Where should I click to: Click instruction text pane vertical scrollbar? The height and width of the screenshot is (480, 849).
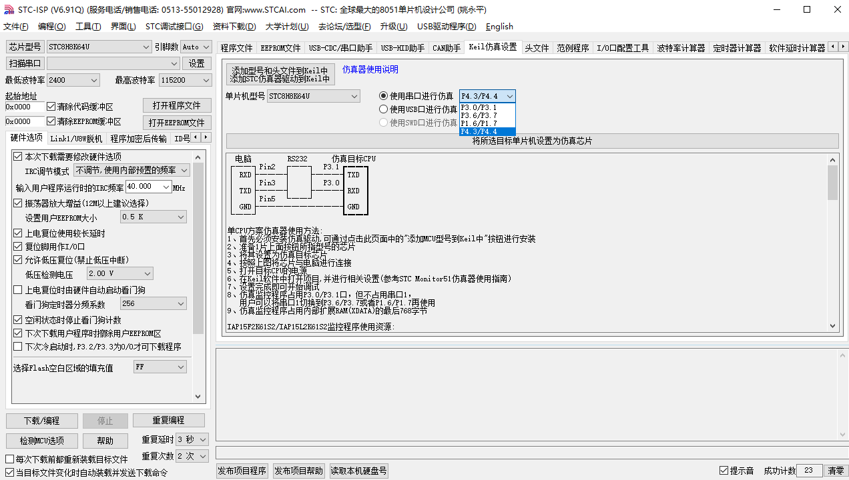[x=832, y=243]
